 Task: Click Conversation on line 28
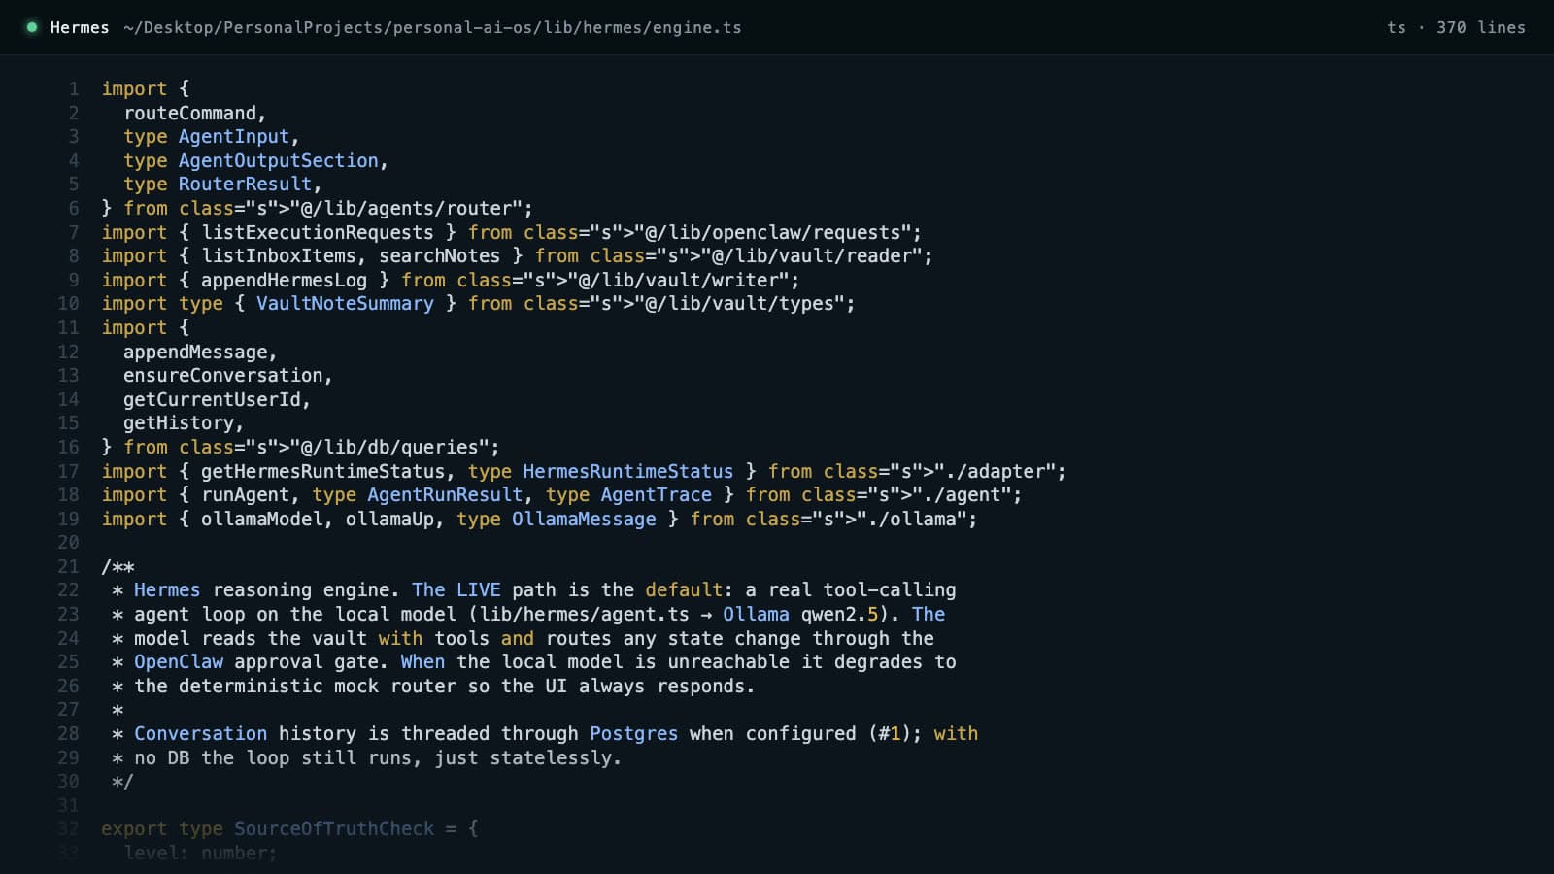tap(201, 733)
